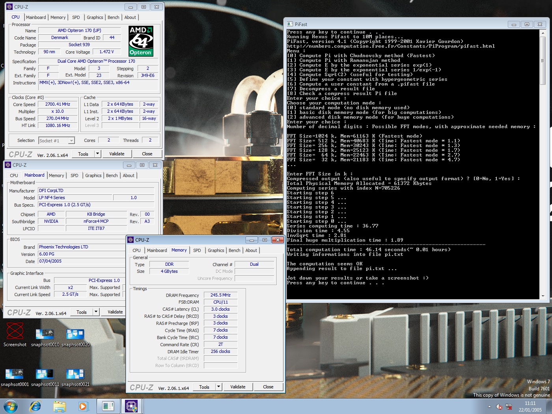Open the Windows Start menu orb
552x414 pixels.
11,406
